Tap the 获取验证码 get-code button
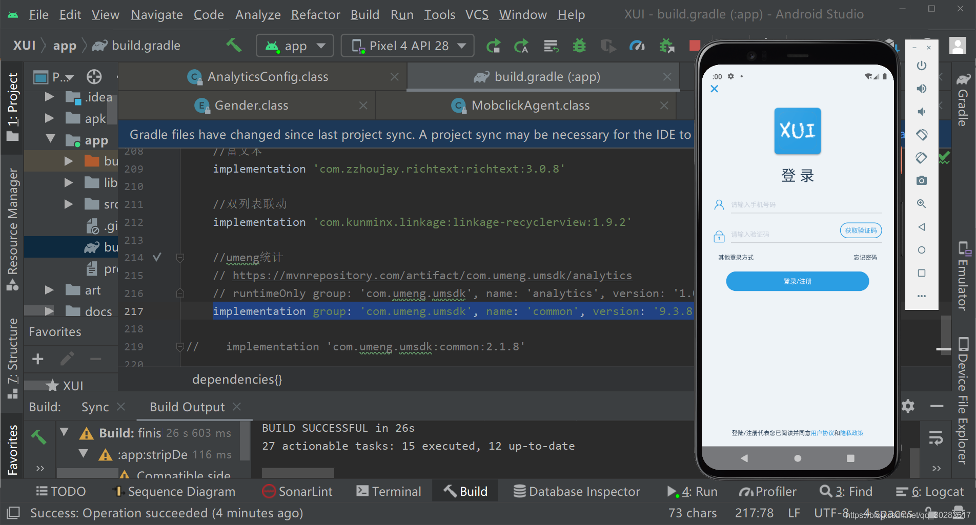This screenshot has height=525, width=976. (x=861, y=230)
